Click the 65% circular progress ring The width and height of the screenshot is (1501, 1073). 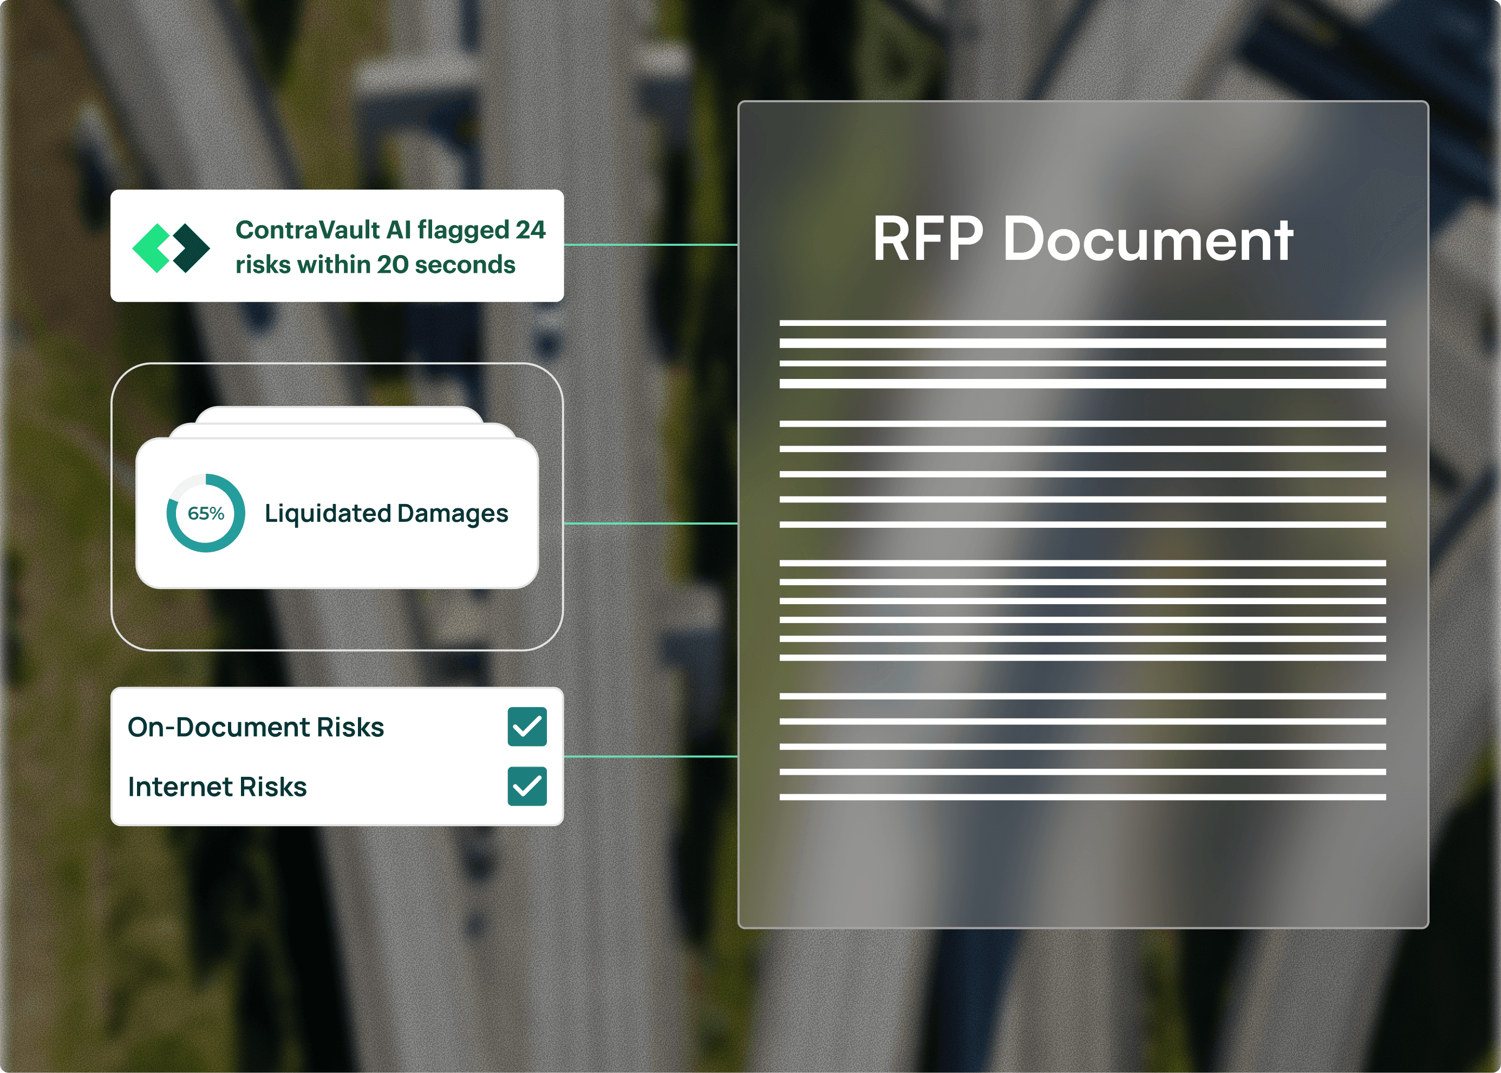(205, 513)
